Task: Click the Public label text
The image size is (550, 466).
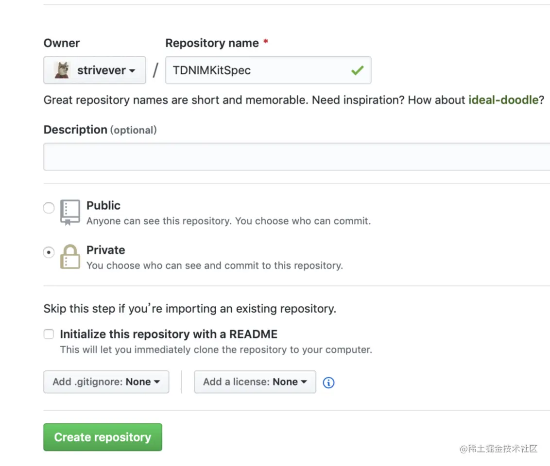Action: (103, 205)
